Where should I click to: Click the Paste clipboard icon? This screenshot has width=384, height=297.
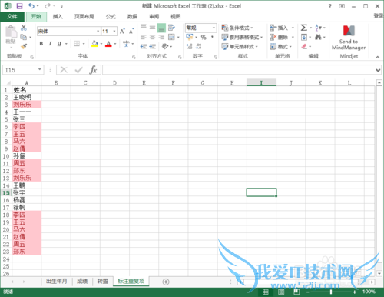pos(11,32)
